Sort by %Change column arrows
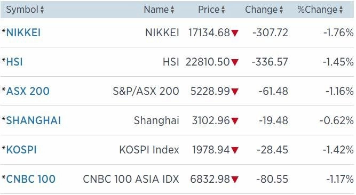Screen dimensions: 356x195 point(341,10)
